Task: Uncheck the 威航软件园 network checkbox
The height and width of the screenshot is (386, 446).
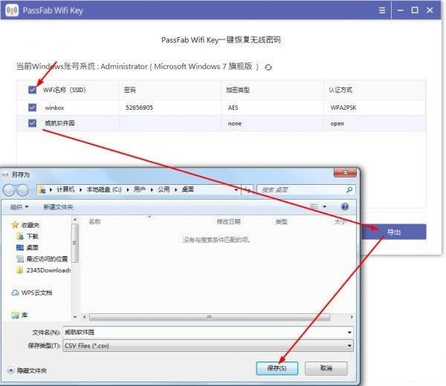Action: [32, 123]
